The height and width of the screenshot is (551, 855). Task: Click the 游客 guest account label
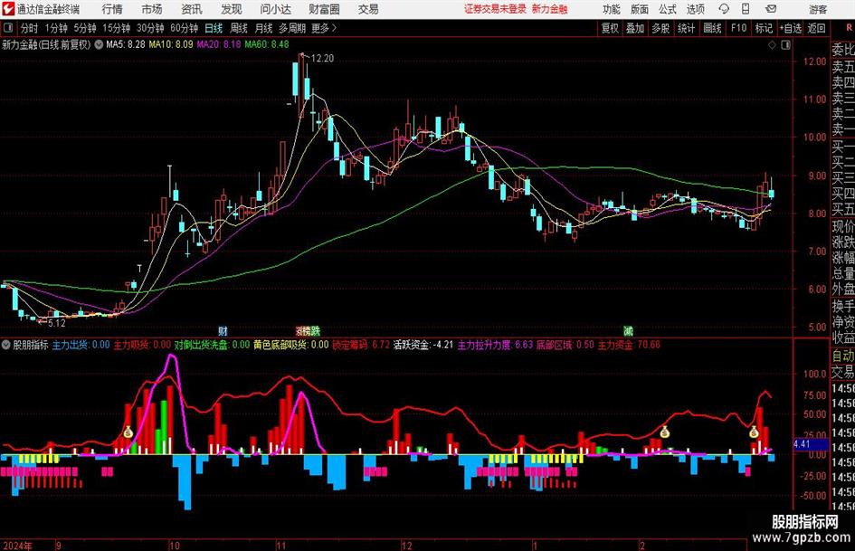[818, 9]
